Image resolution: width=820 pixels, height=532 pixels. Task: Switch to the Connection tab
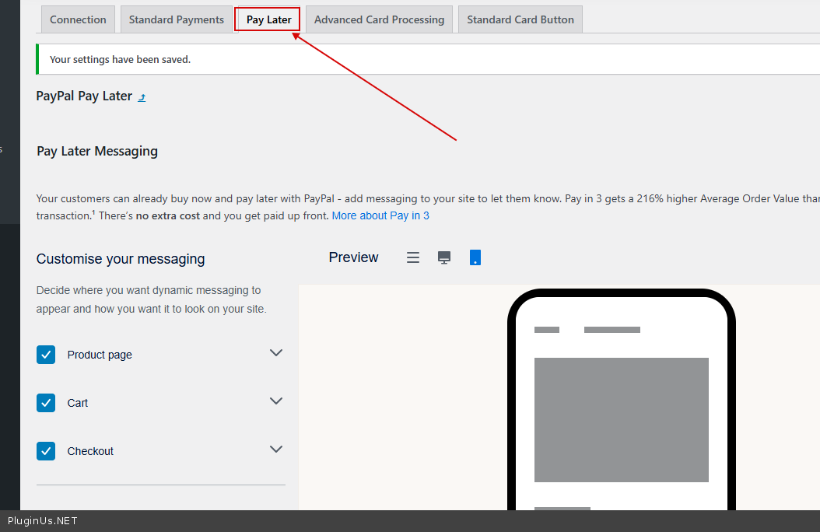coord(78,19)
